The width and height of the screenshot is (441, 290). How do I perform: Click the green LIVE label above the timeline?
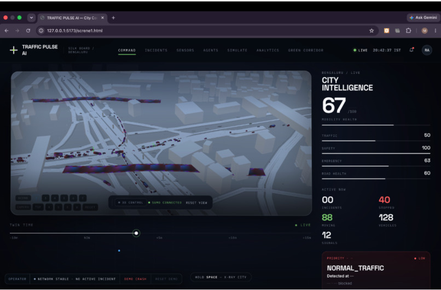(x=303, y=225)
